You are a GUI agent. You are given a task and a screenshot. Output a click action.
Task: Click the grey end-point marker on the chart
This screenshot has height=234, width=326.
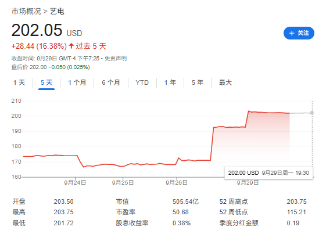click(312, 113)
